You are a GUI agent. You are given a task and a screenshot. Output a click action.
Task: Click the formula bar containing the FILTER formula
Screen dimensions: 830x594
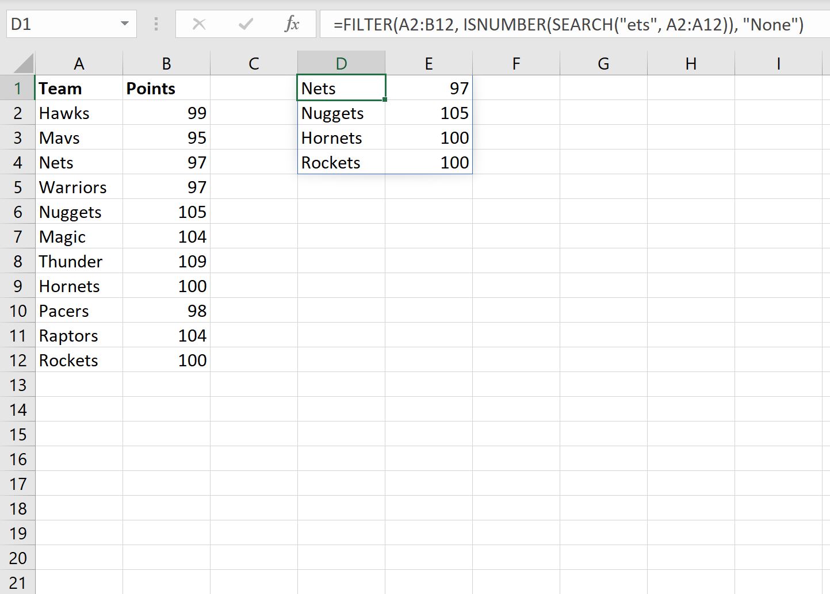tap(518, 24)
